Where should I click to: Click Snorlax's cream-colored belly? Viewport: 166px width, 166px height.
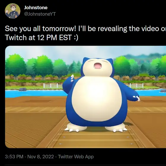(x=97, y=99)
